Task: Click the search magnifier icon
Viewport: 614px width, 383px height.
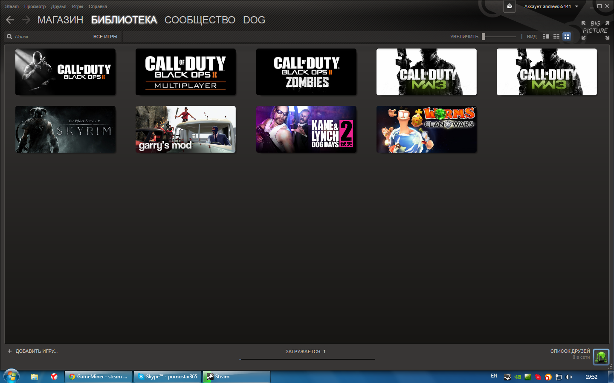Action: point(9,37)
